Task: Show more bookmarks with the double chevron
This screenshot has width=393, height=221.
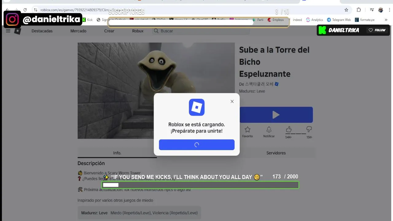Action: coord(386,20)
